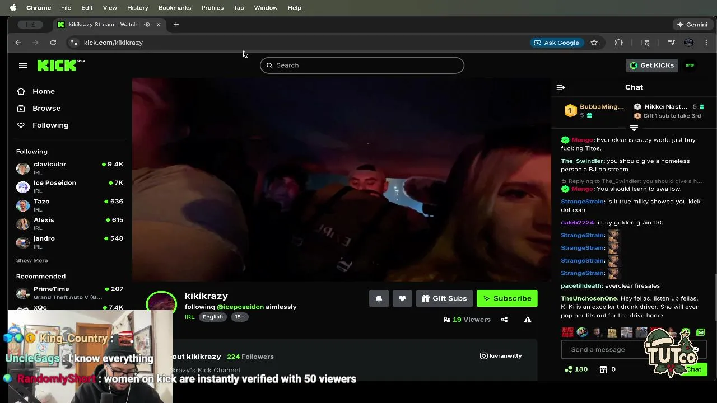Click the English language tag
The width and height of the screenshot is (717, 403).
pyautogui.click(x=213, y=317)
